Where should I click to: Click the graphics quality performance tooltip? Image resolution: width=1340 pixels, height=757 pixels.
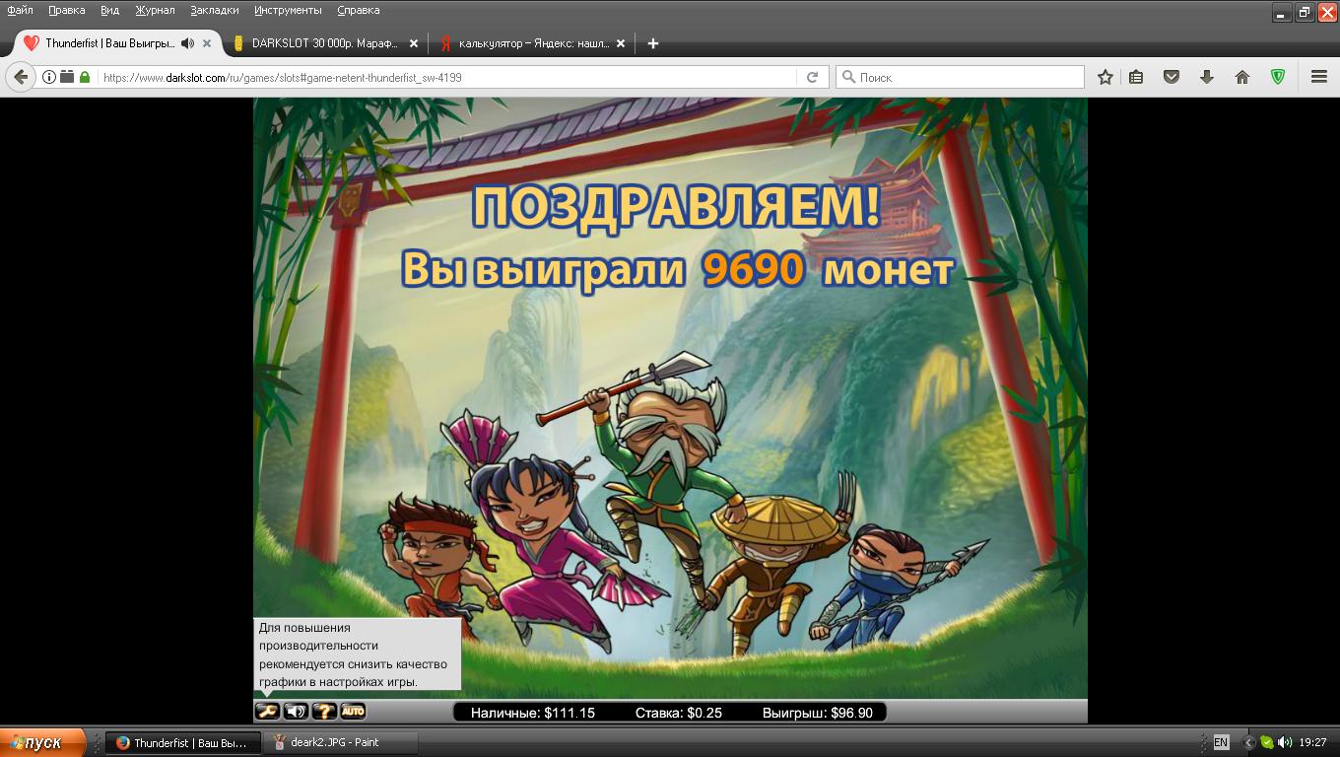(x=357, y=654)
